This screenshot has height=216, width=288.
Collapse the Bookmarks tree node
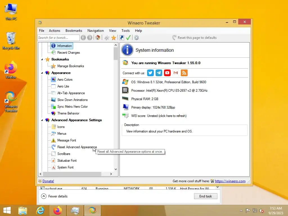42,59
